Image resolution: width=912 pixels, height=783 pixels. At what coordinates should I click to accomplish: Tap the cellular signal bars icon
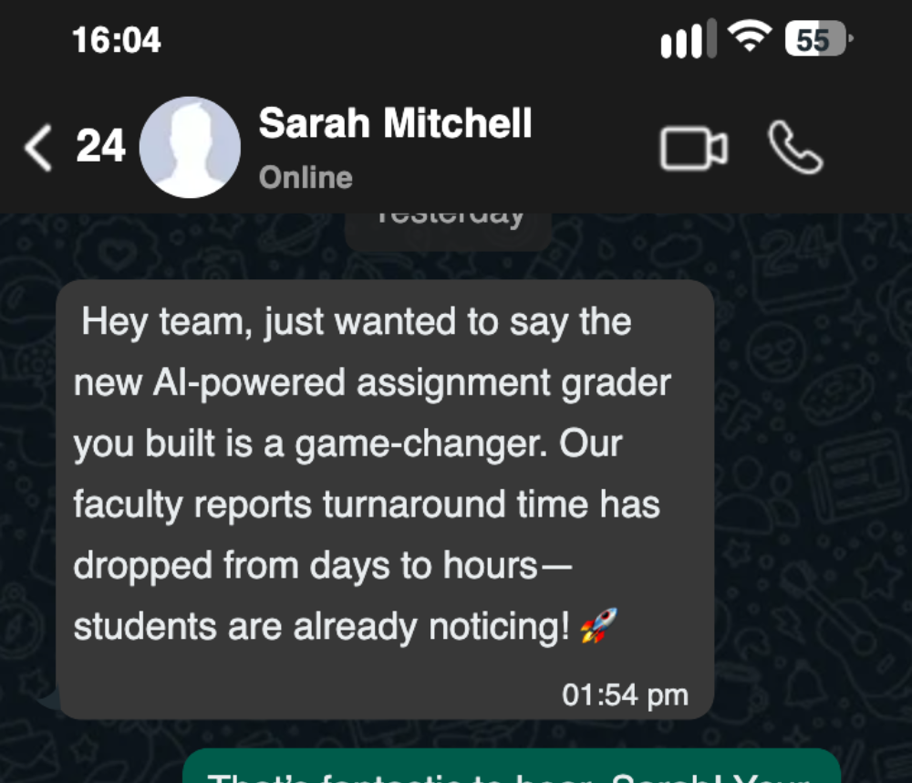[687, 38]
